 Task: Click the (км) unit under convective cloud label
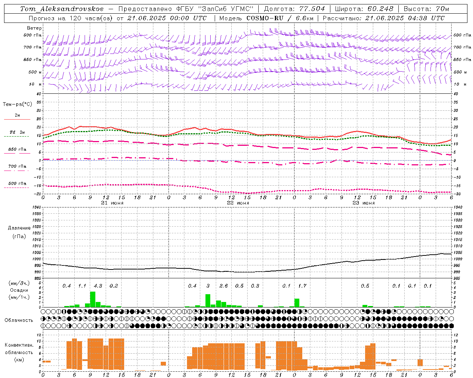pos(19,359)
